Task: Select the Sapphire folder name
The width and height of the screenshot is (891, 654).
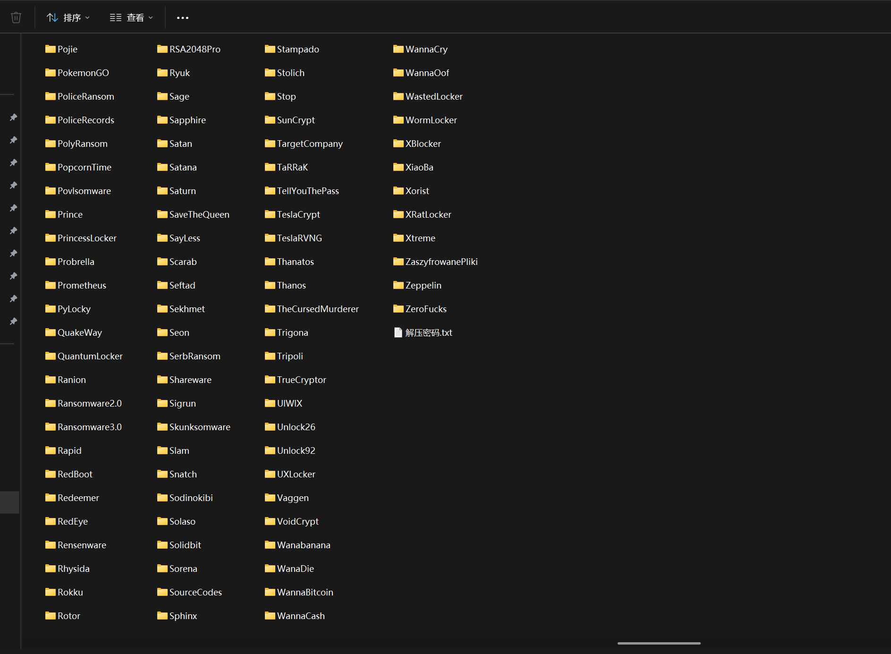Action: [x=187, y=120]
